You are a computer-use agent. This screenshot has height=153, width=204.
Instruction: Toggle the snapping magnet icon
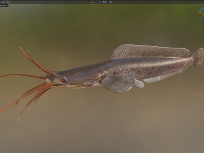pyautogui.click(x=104, y=2)
